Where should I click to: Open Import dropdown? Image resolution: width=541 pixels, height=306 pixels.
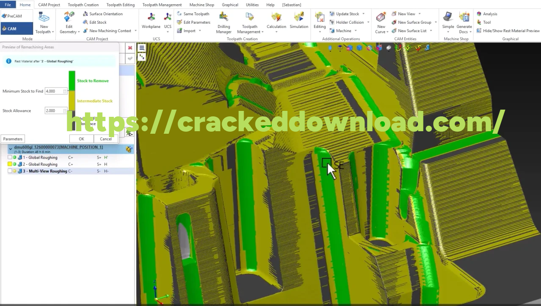pyautogui.click(x=200, y=31)
